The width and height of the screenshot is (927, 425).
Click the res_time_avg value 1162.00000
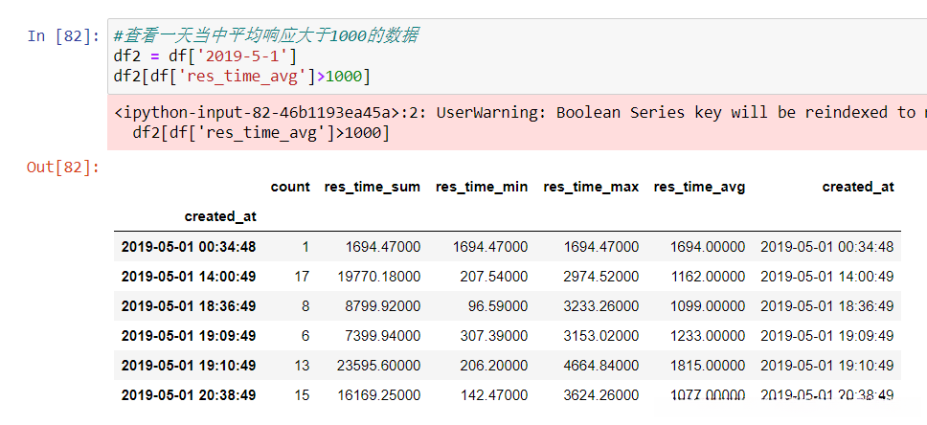click(708, 277)
